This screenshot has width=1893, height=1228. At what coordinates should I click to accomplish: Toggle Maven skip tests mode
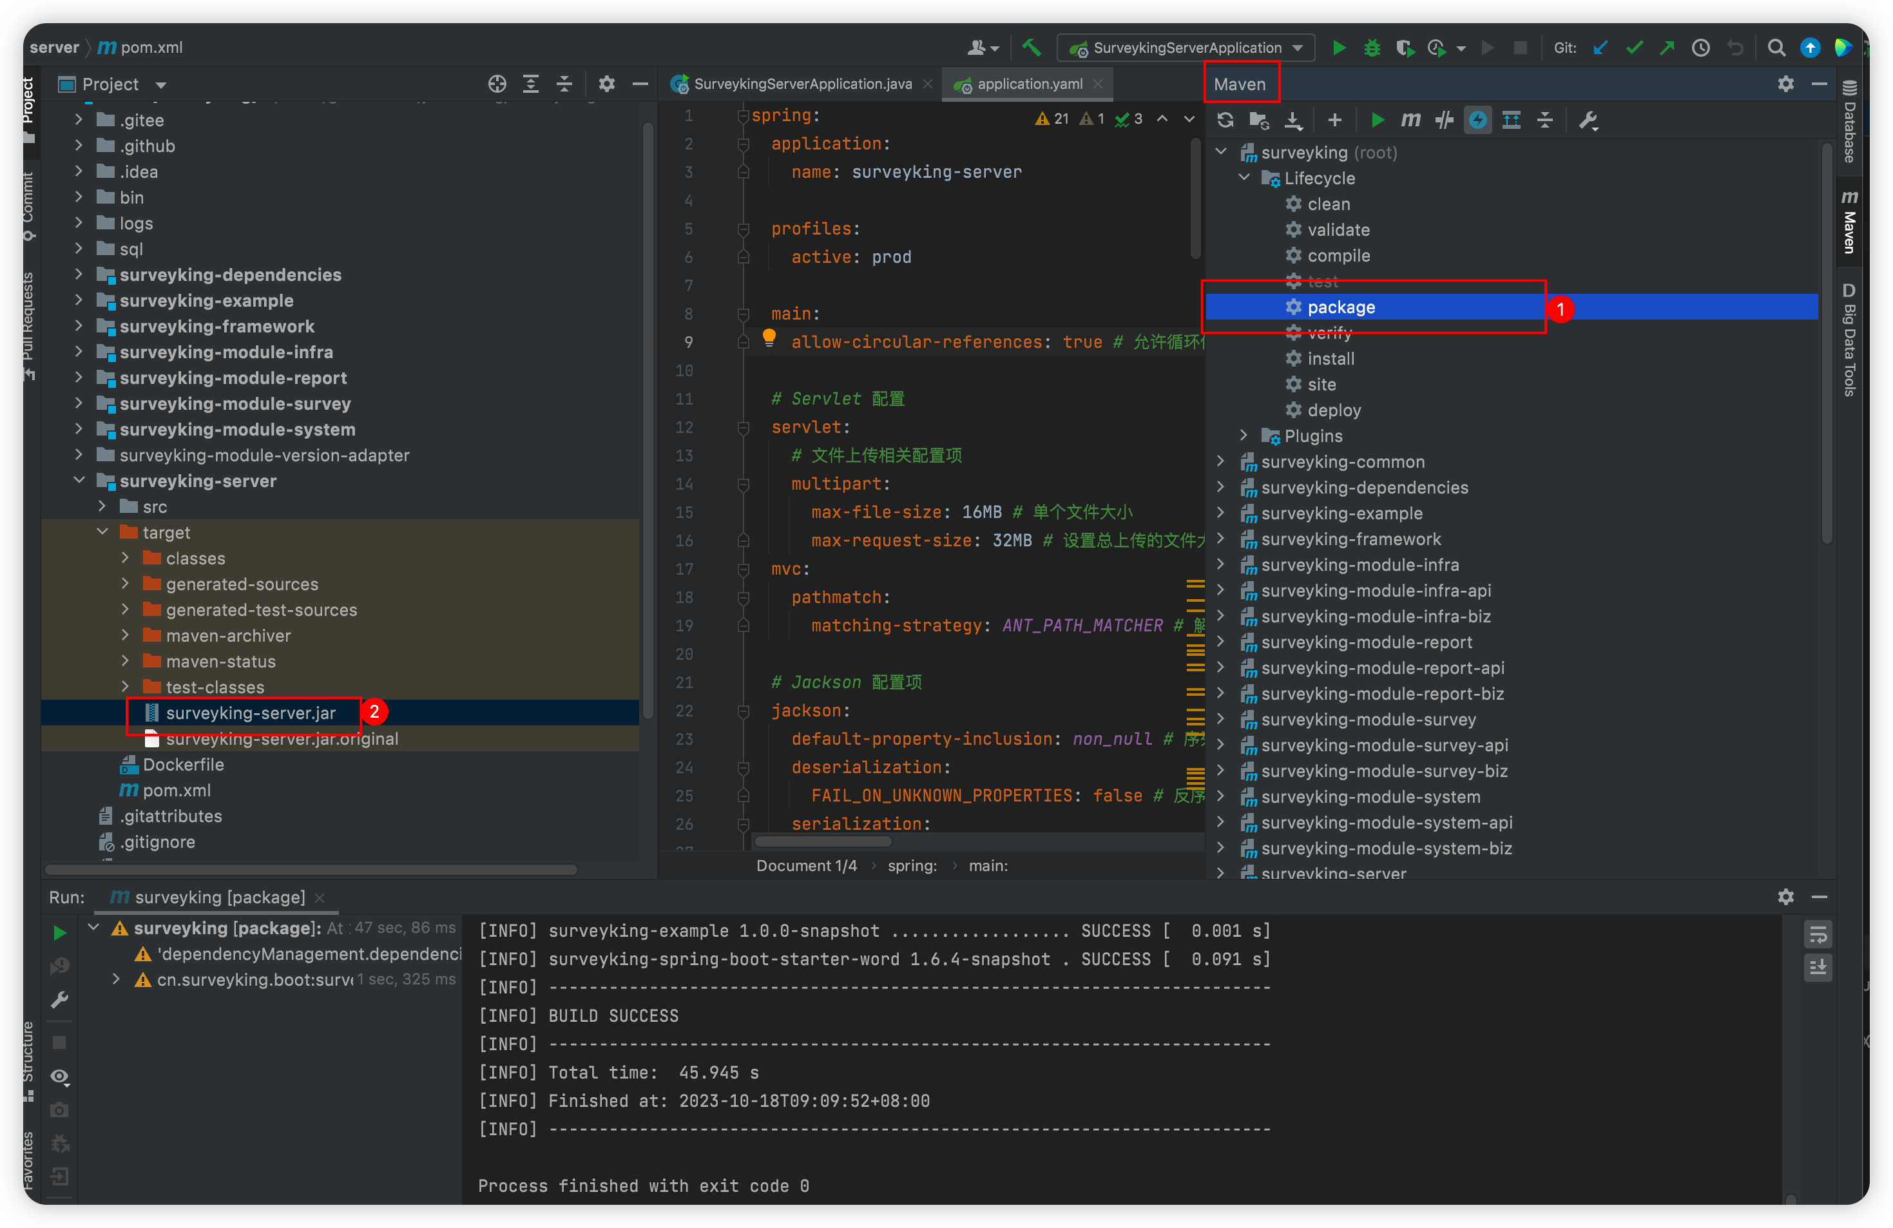(x=1477, y=120)
